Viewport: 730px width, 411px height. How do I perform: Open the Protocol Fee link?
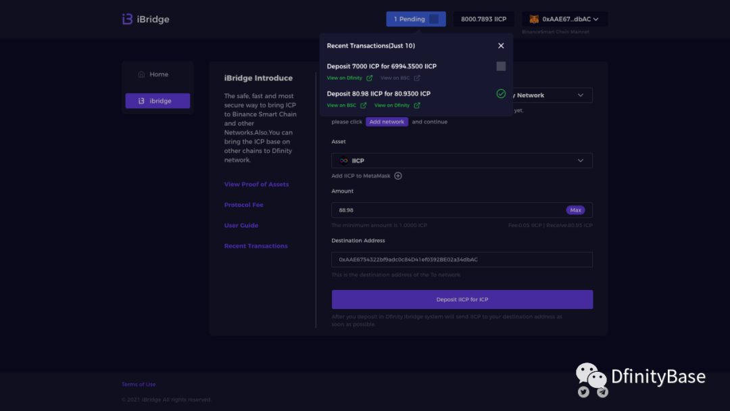tap(244, 205)
